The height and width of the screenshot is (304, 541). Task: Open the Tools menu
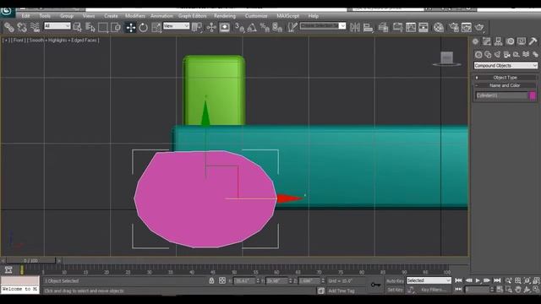[45, 16]
